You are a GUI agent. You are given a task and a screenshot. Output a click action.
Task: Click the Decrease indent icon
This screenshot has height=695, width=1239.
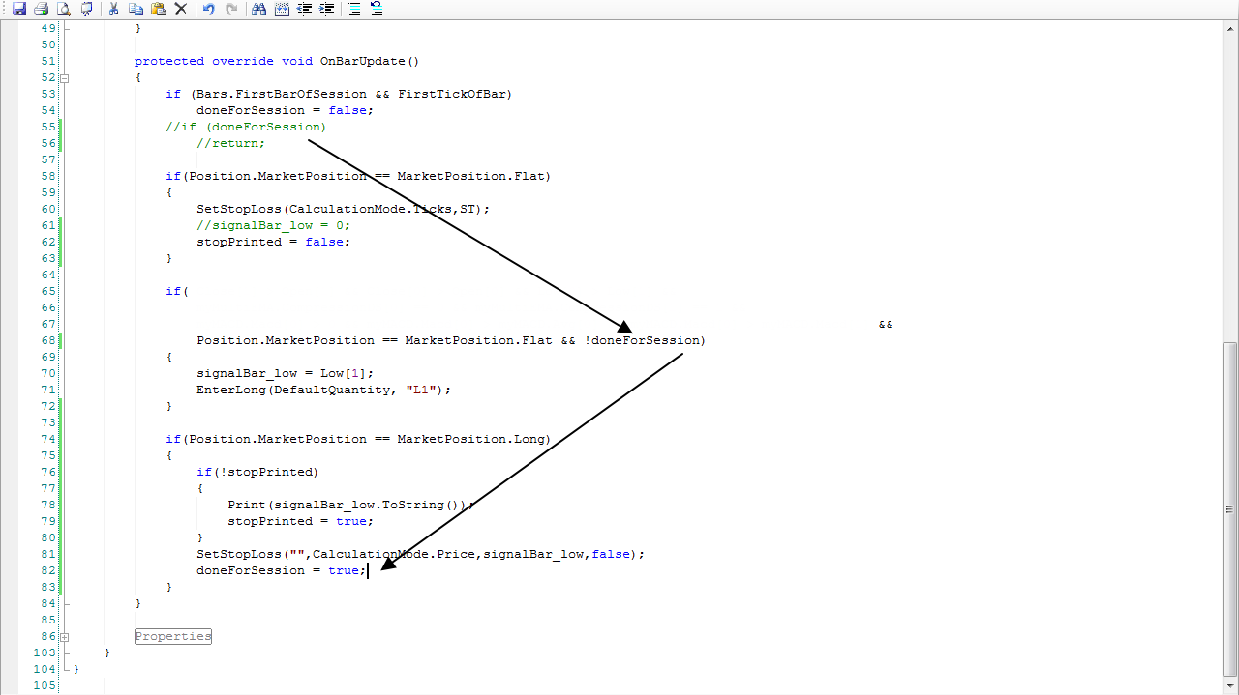coord(304,10)
